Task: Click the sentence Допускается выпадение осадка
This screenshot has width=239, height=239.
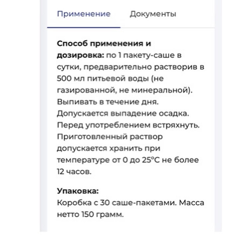Action: click(123, 114)
